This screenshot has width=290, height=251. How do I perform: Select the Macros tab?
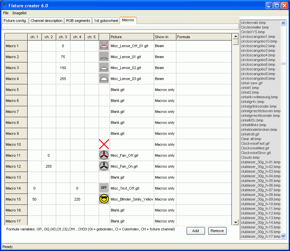[x=128, y=20]
